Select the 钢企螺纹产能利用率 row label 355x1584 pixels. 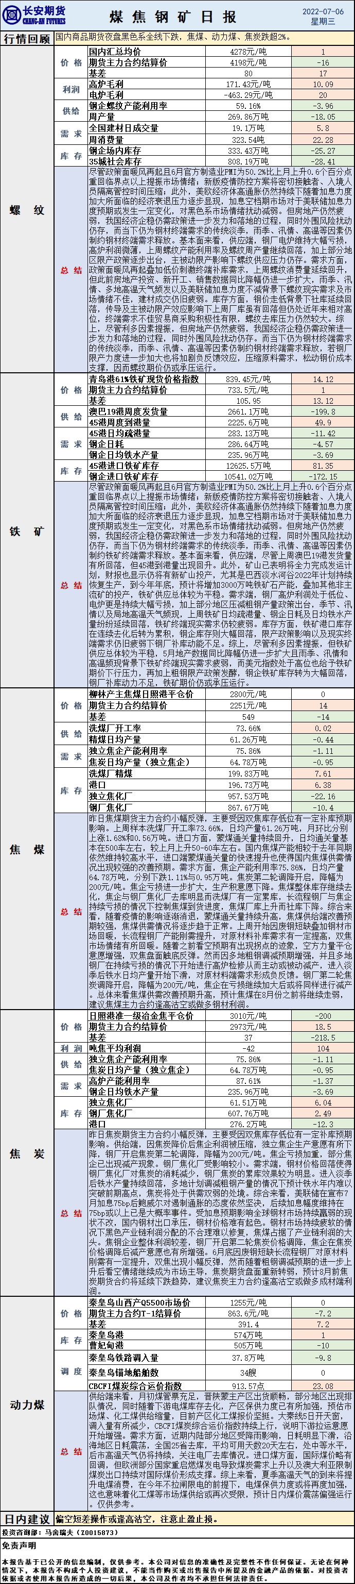tap(128, 106)
